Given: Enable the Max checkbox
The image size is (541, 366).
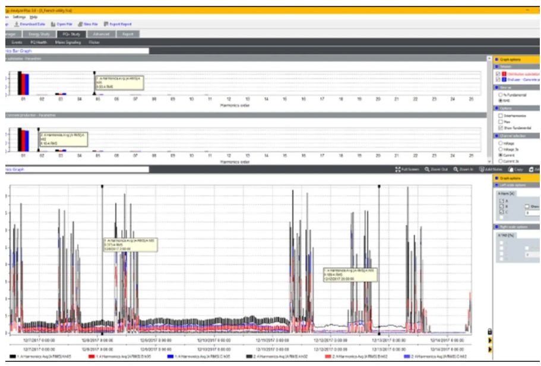Looking at the screenshot, I should click(x=500, y=122).
